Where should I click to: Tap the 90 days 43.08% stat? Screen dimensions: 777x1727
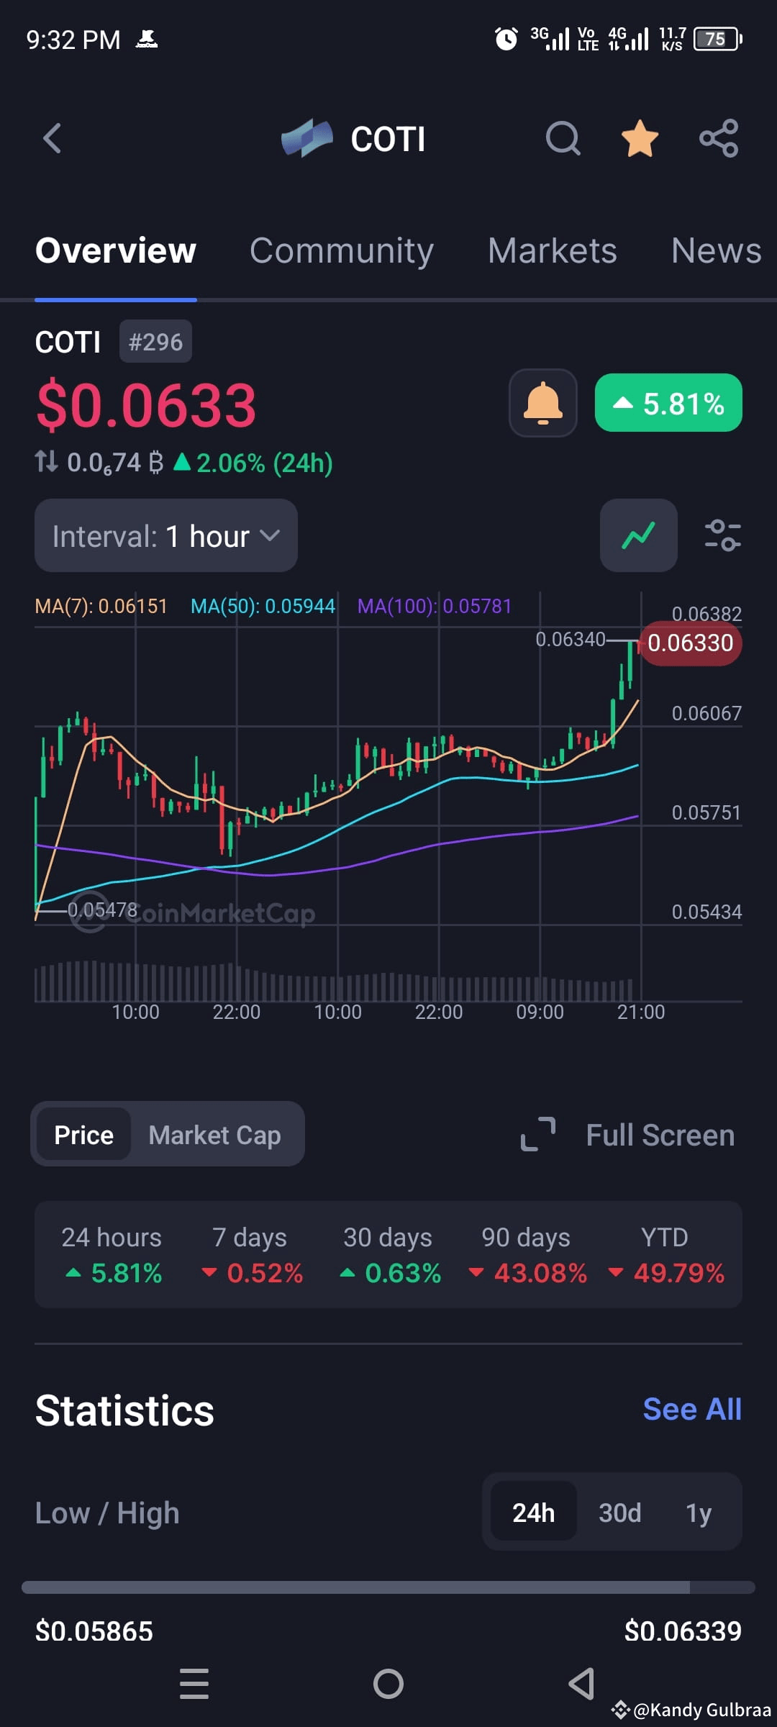pos(527,1254)
